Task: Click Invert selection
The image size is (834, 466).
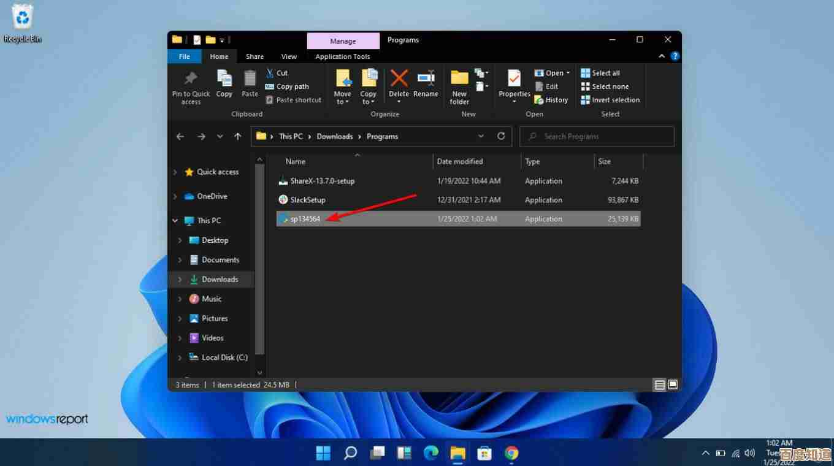Action: coord(610,100)
